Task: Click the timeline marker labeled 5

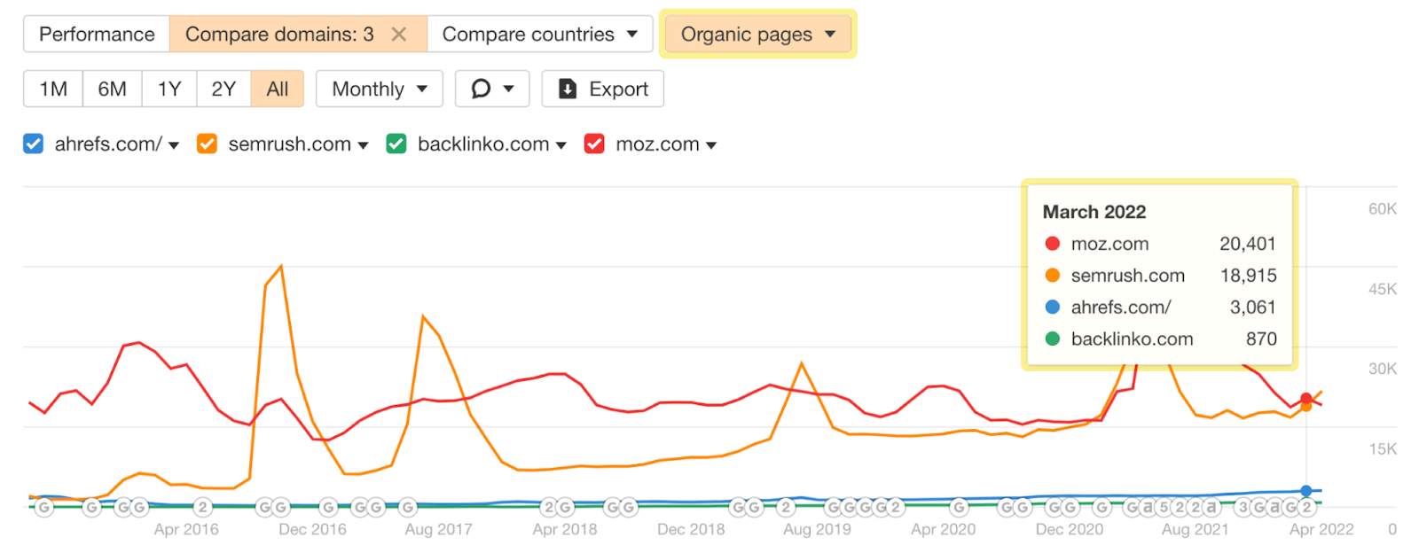Action: (1164, 507)
